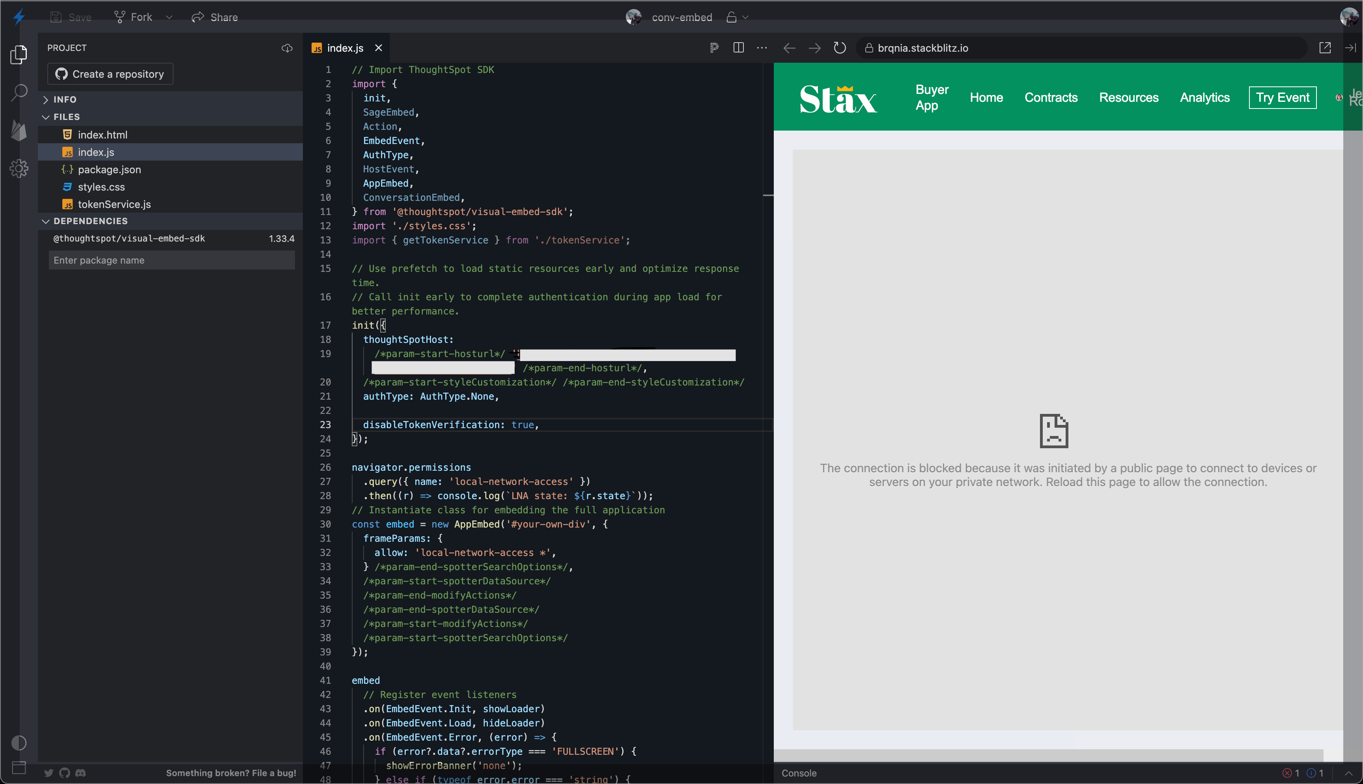This screenshot has width=1363, height=784.
Task: Toggle the bottom panel layout icon
Action: (19, 767)
